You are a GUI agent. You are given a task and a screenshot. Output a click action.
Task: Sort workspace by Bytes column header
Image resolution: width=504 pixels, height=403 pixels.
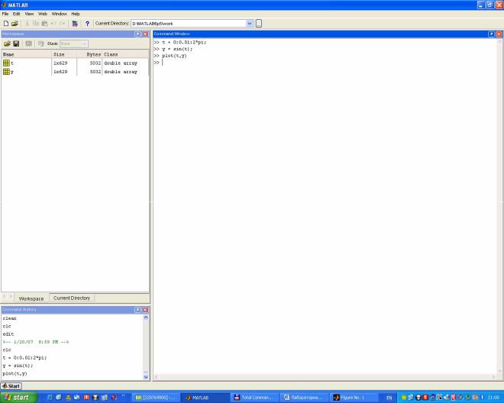click(x=89, y=54)
